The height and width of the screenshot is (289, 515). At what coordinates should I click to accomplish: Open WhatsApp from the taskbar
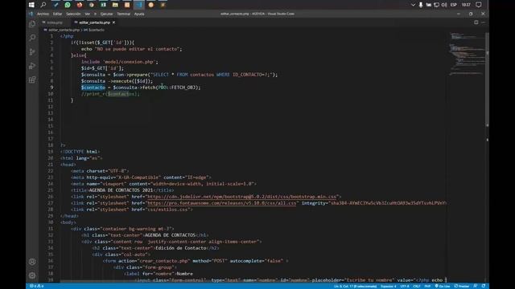click(68, 5)
